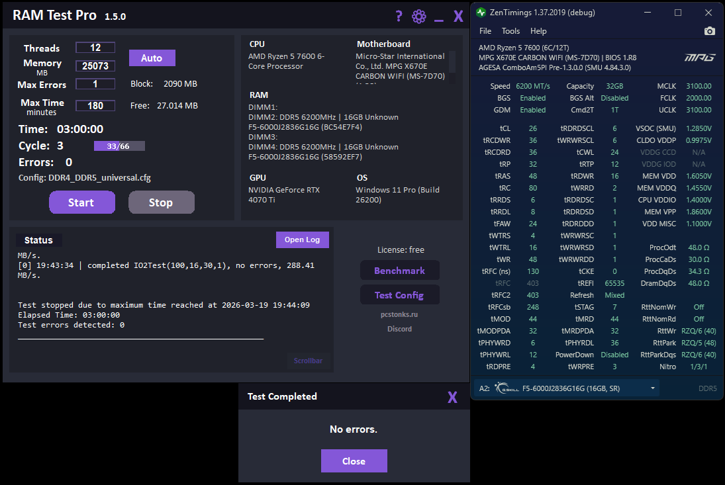Visit the pcstonks.ru link
Screen dimensions: 725x485
click(x=399, y=314)
